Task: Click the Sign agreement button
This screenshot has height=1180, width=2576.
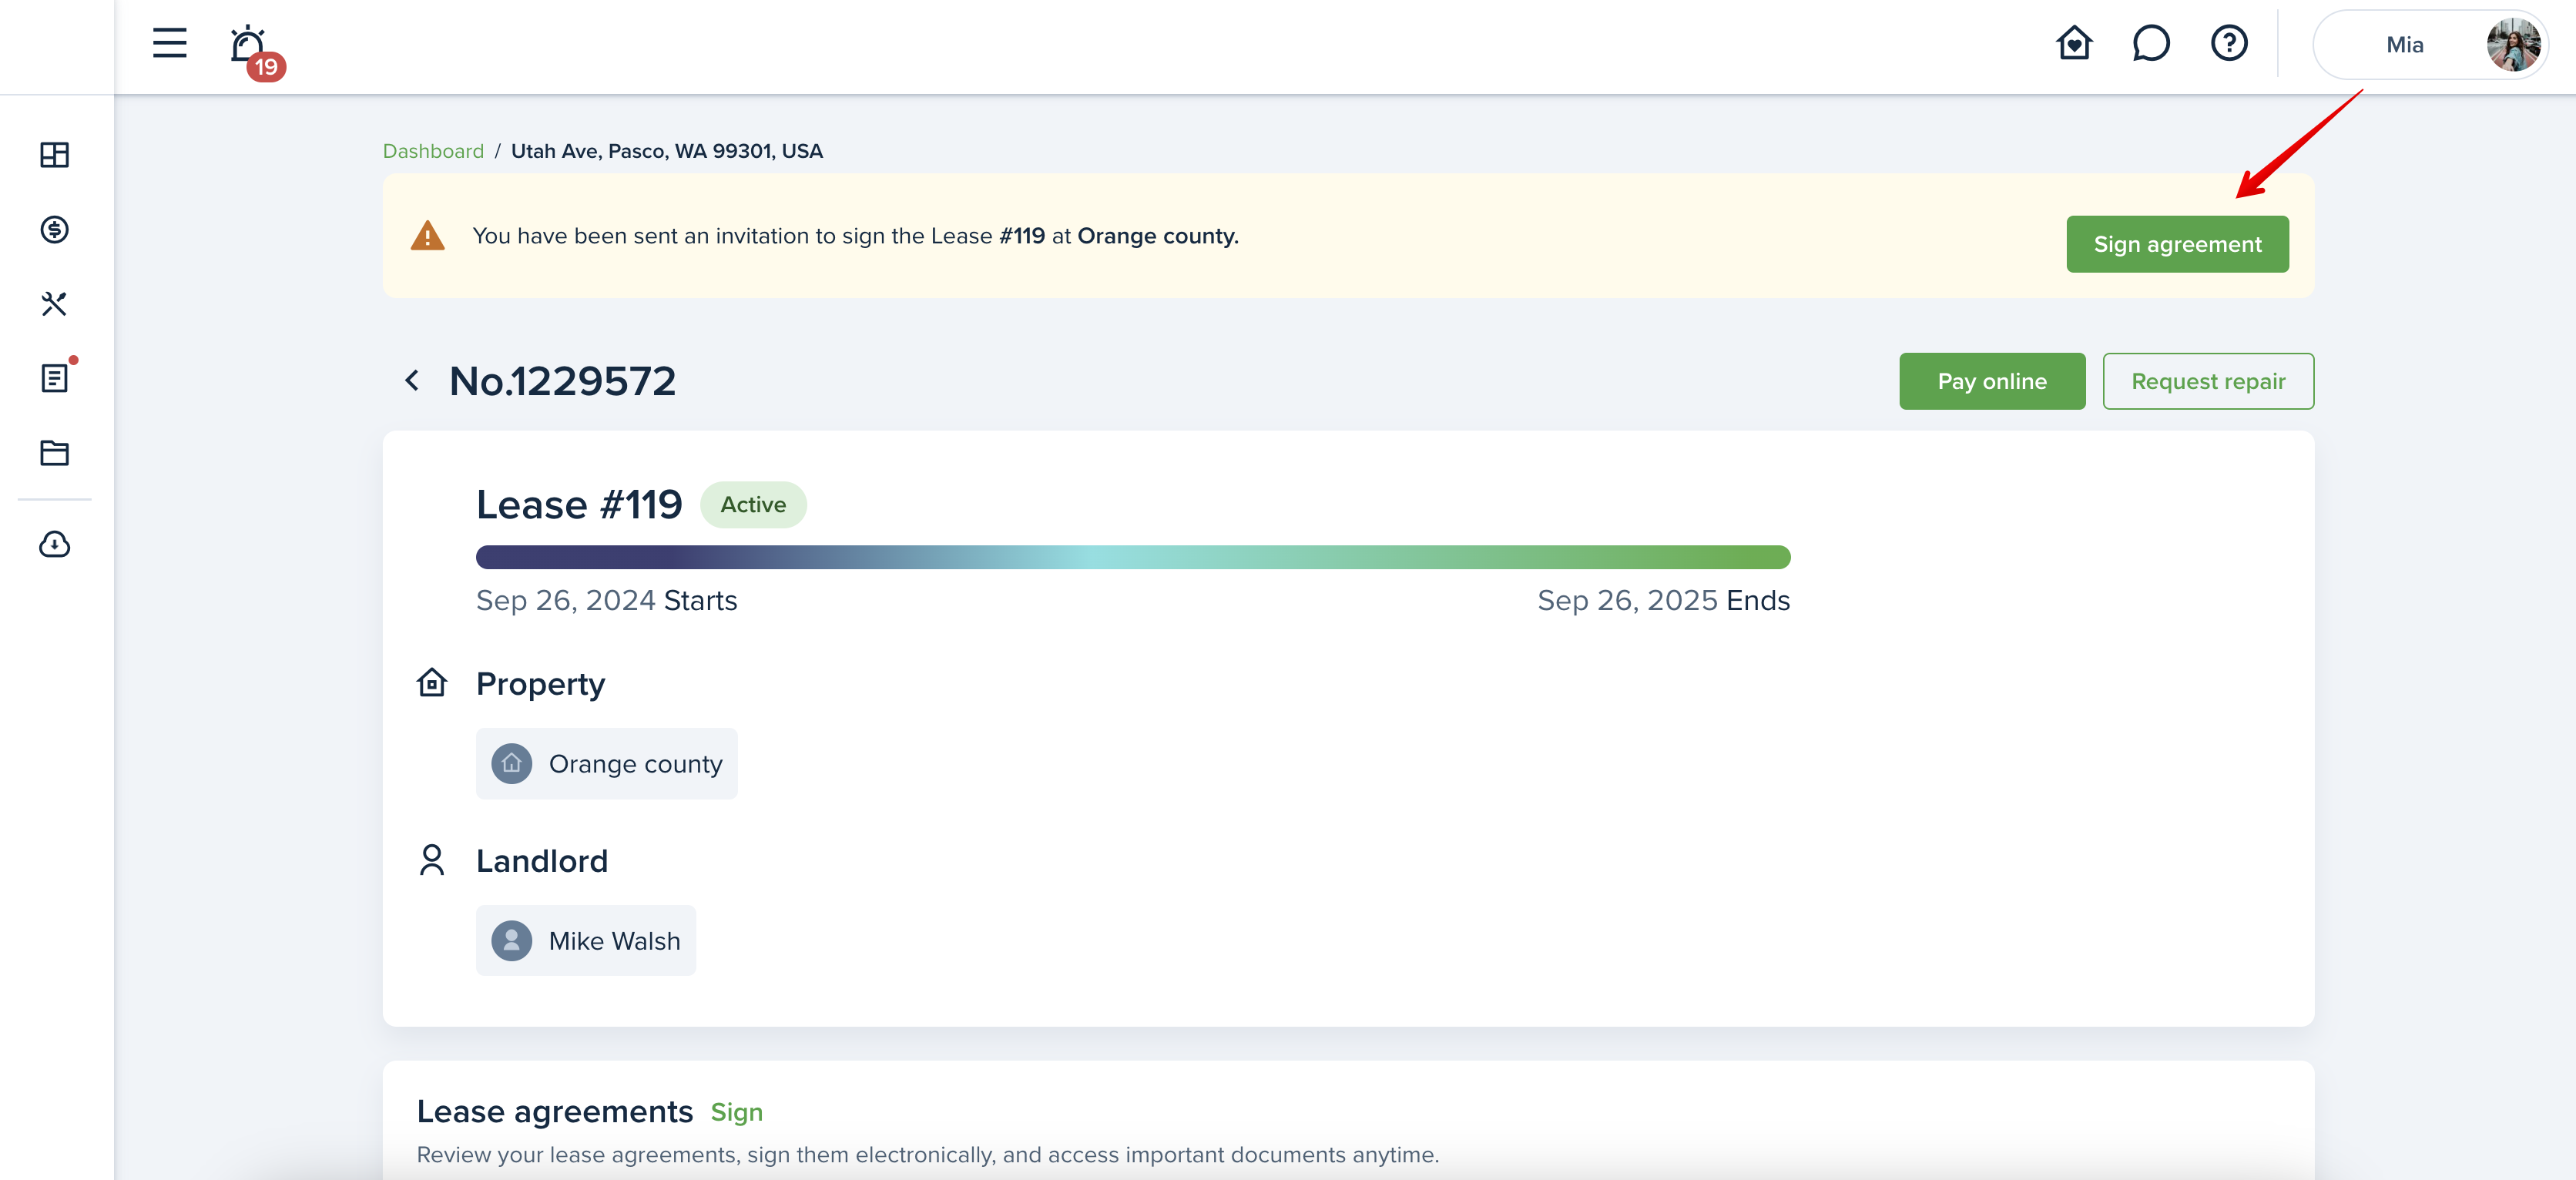Action: pyautogui.click(x=2177, y=244)
